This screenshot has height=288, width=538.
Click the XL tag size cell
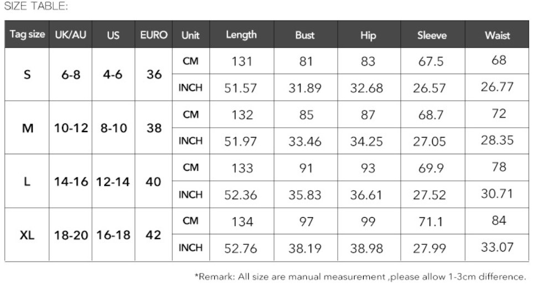pos(27,235)
